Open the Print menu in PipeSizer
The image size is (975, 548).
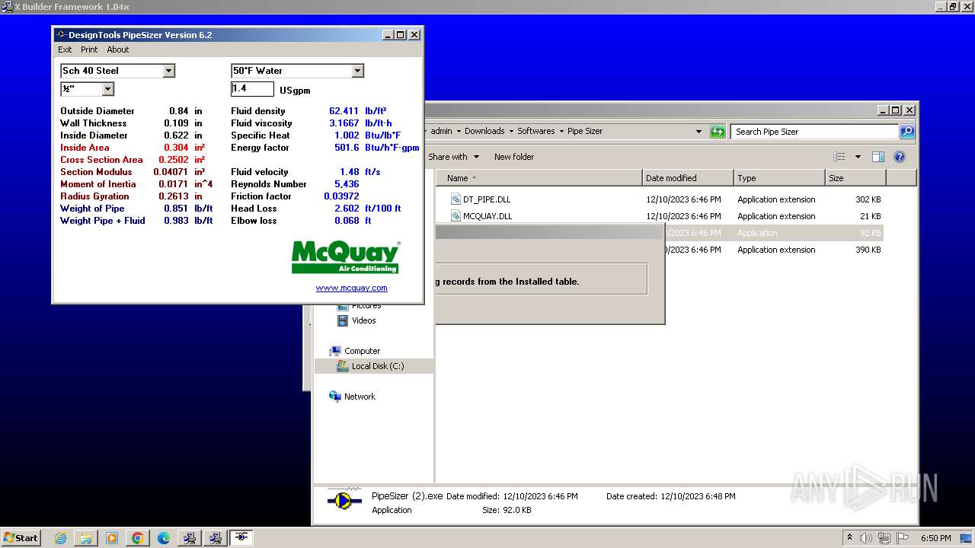[x=89, y=49]
